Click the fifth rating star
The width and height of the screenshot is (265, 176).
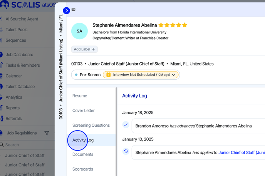[x=185, y=25]
